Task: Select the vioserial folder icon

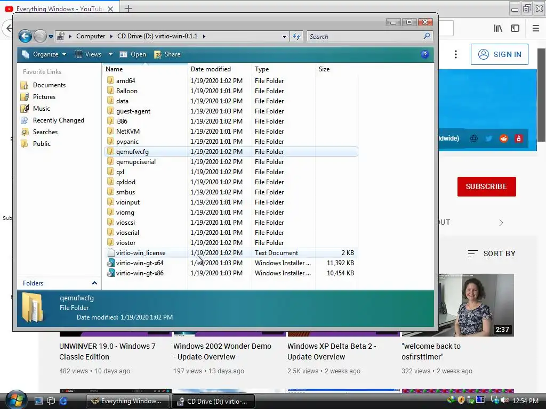Action: coord(110,232)
